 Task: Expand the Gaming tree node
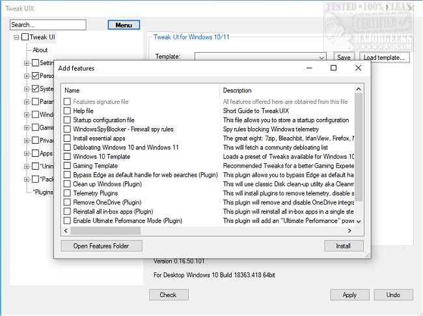click(x=27, y=127)
